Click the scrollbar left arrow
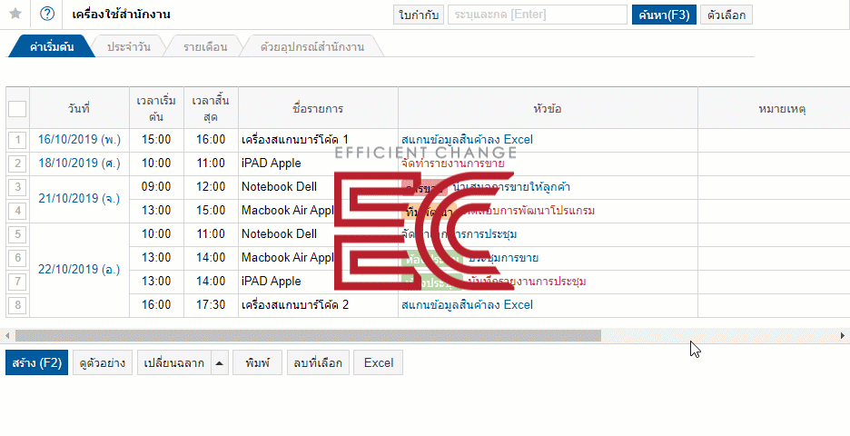 pyautogui.click(x=6, y=336)
